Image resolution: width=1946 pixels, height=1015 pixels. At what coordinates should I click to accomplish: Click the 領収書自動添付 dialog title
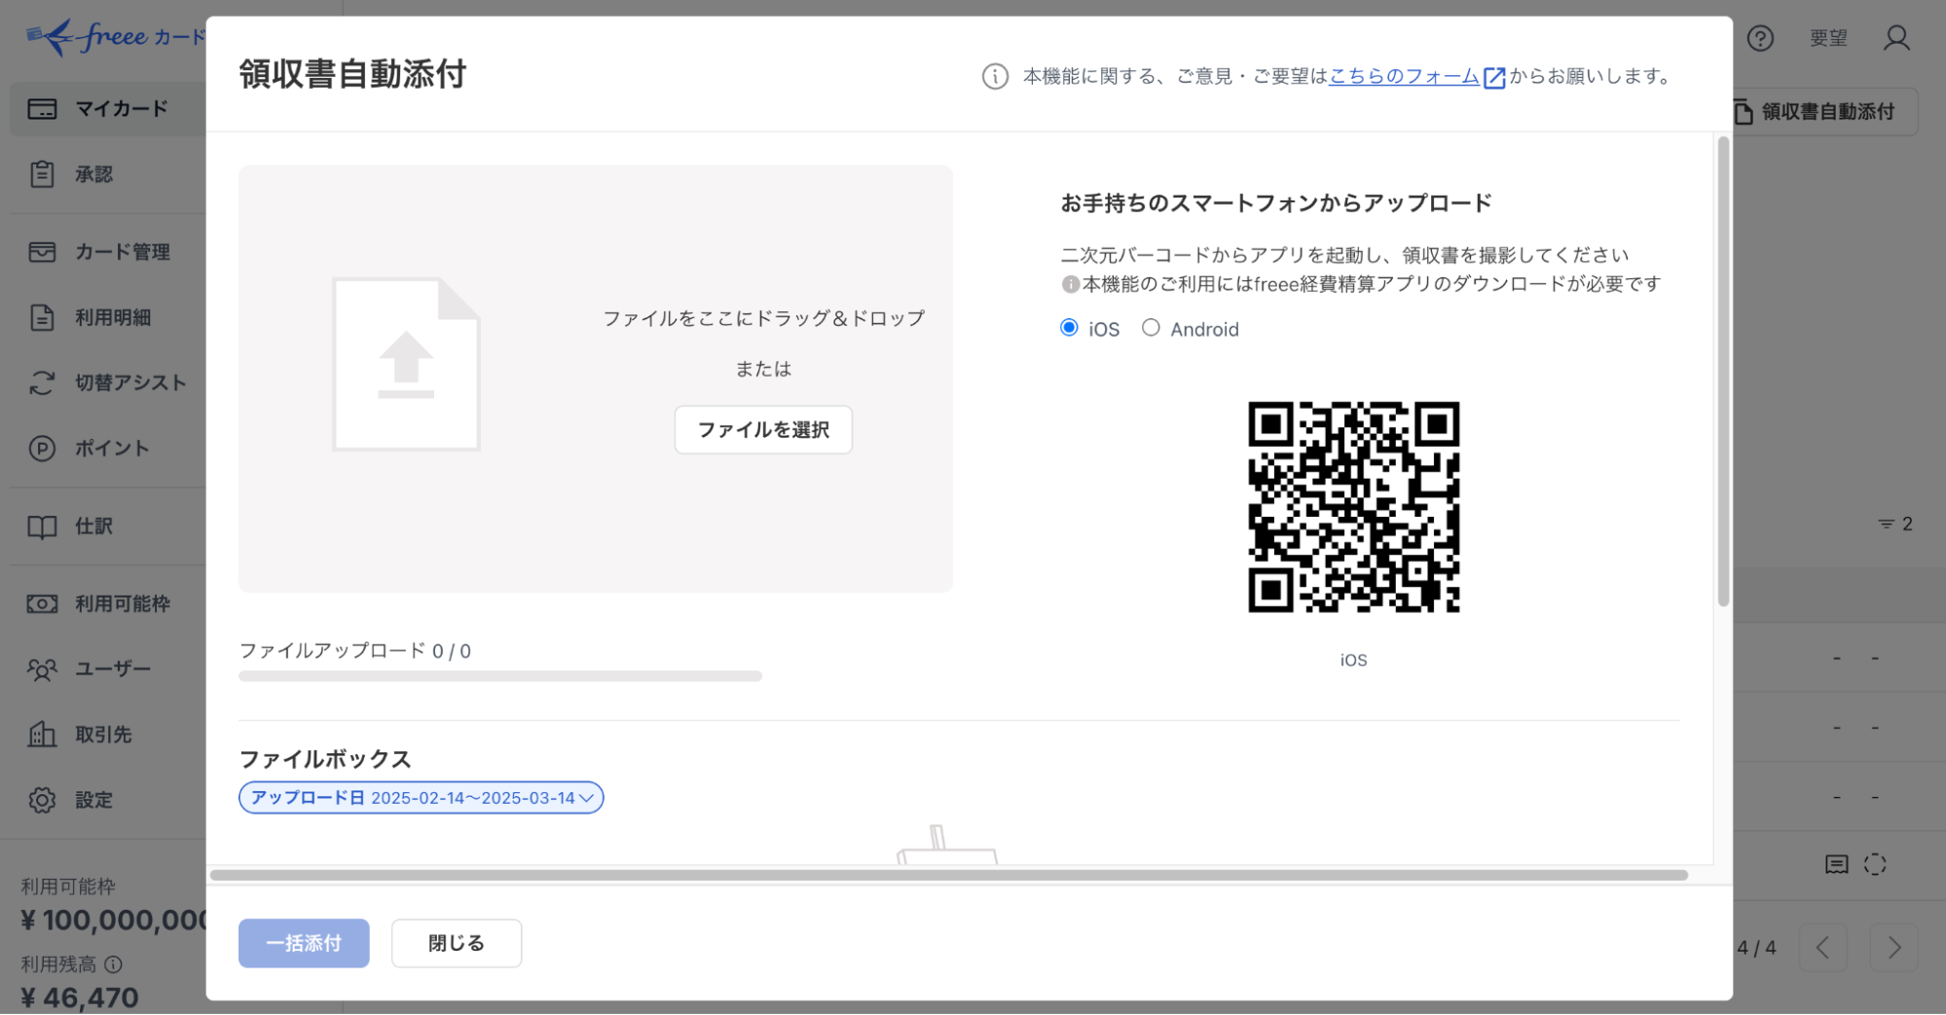pos(352,74)
